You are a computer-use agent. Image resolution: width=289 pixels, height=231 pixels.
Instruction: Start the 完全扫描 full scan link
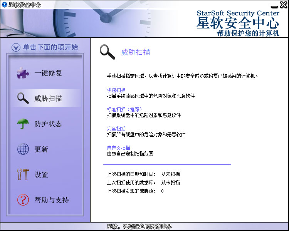[116, 129]
